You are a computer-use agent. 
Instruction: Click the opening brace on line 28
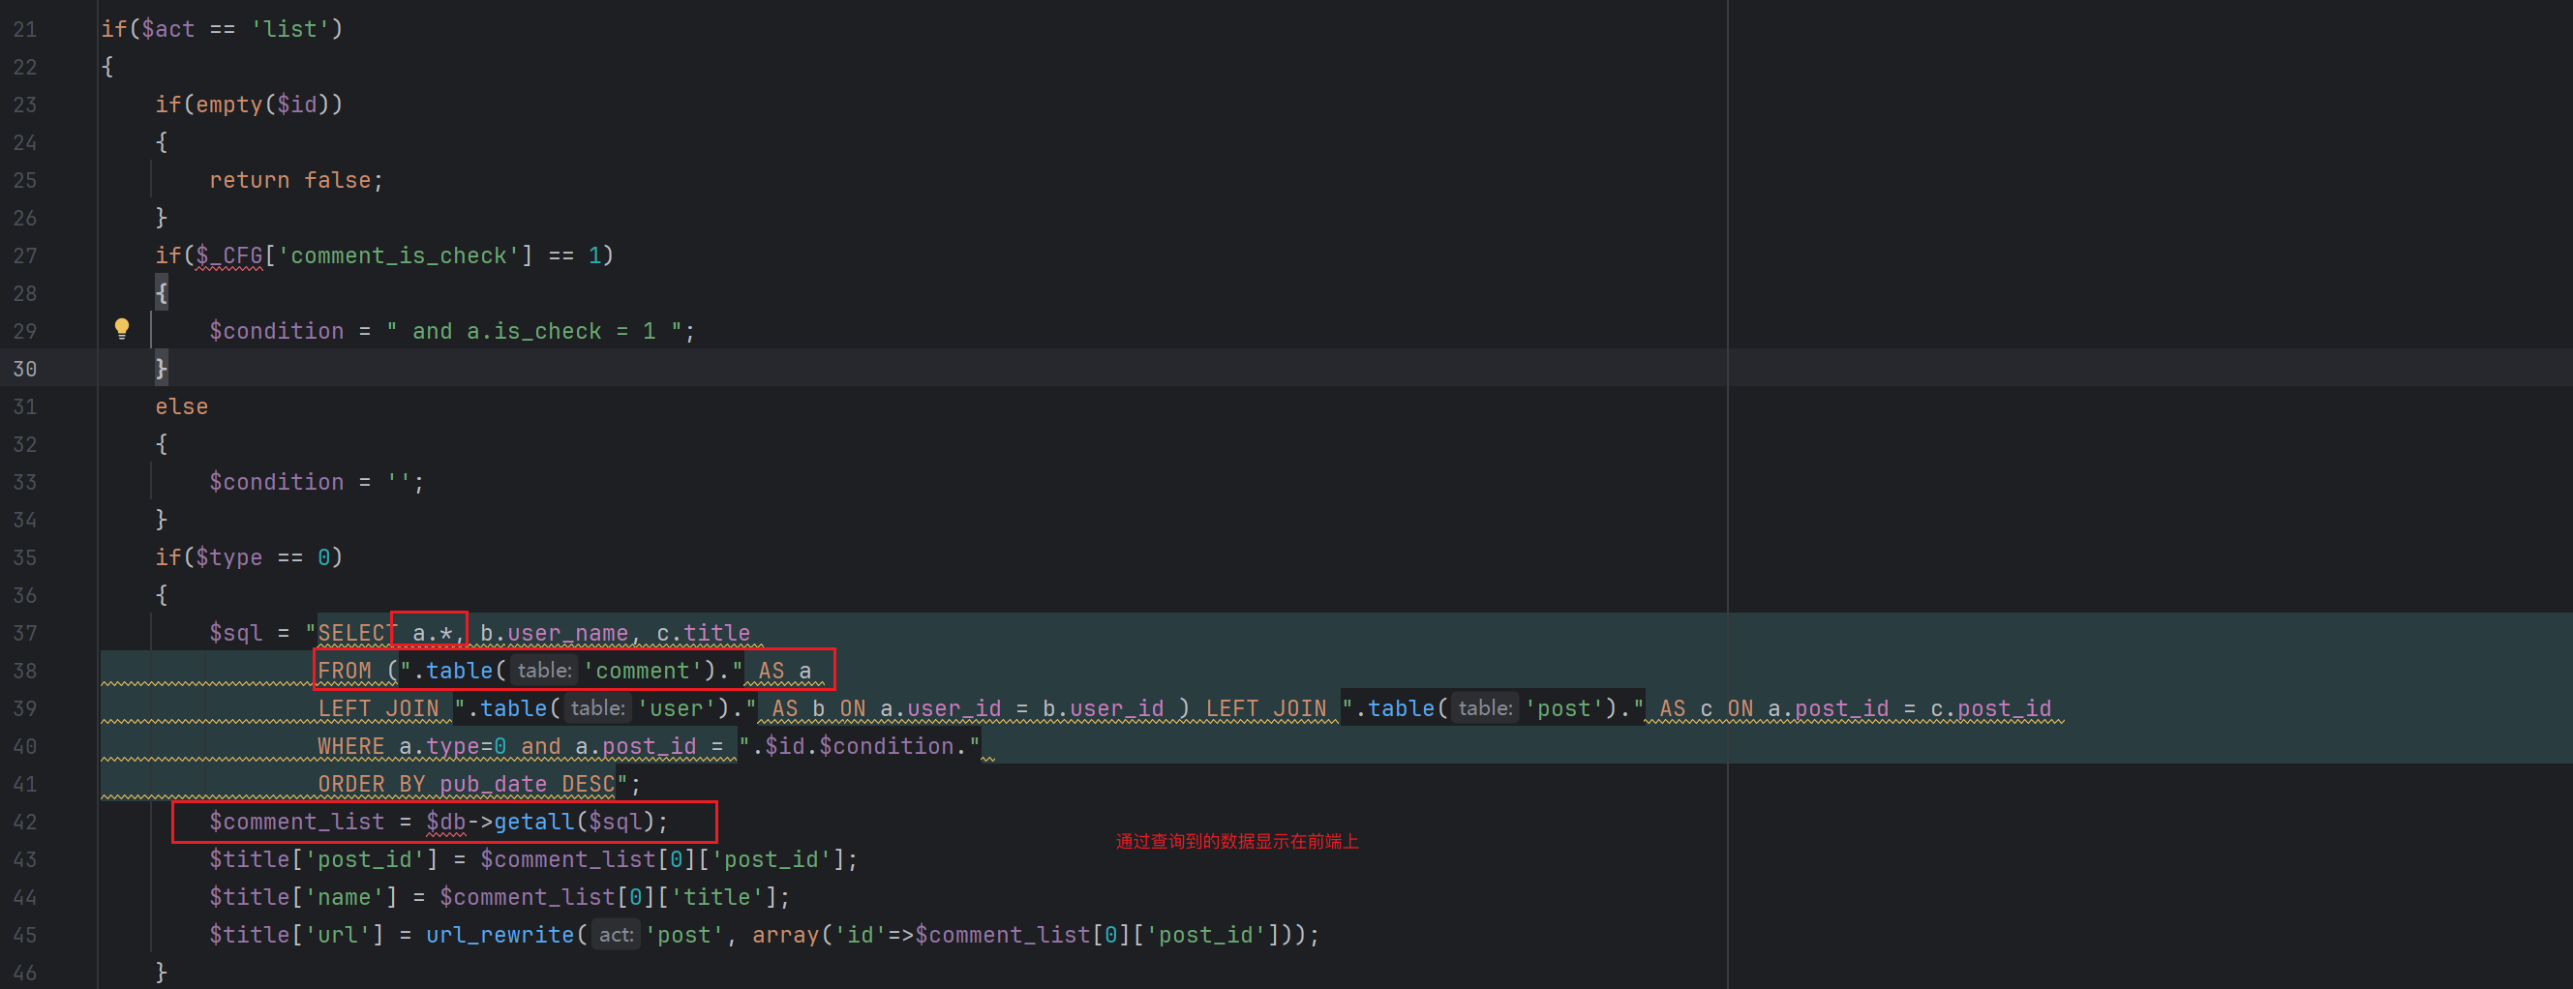coord(161,294)
